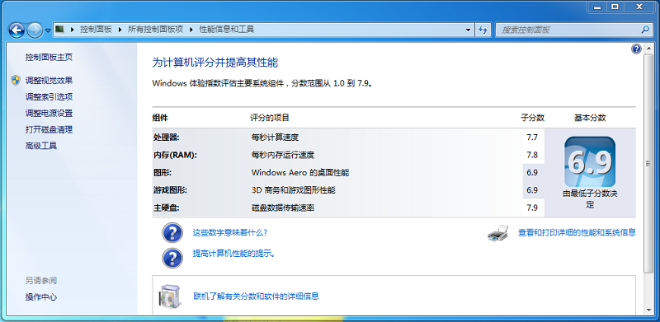
Task: Open 查看和打印详细的性能和系统信息 link
Action: pos(577,232)
